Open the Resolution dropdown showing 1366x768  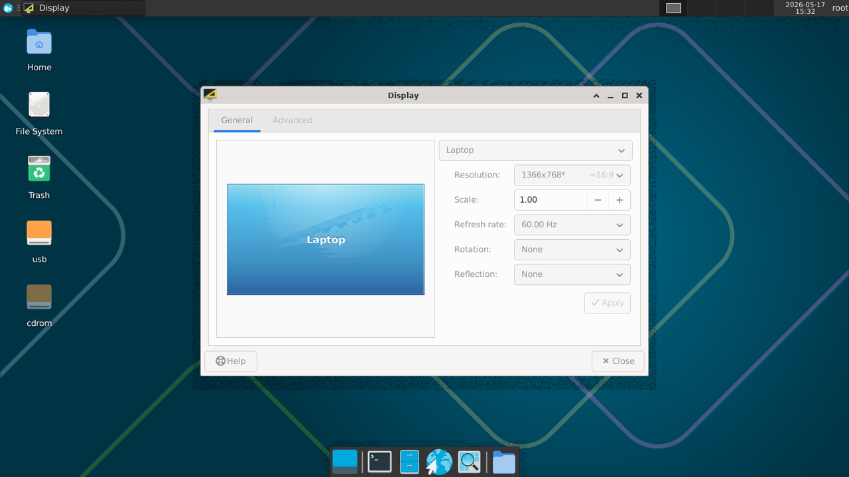pyautogui.click(x=572, y=175)
